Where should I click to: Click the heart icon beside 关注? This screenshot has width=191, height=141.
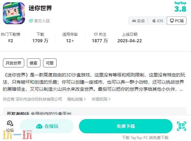tap(95, 34)
